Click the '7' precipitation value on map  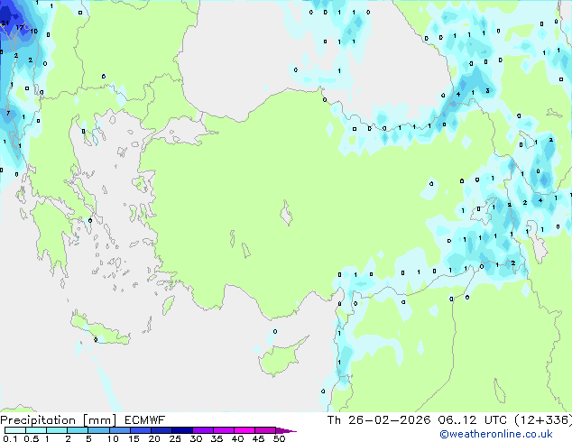point(8,114)
